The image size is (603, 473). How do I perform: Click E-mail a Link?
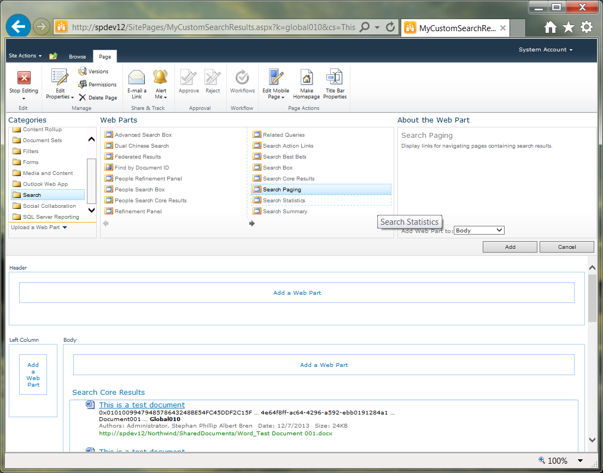pos(137,85)
